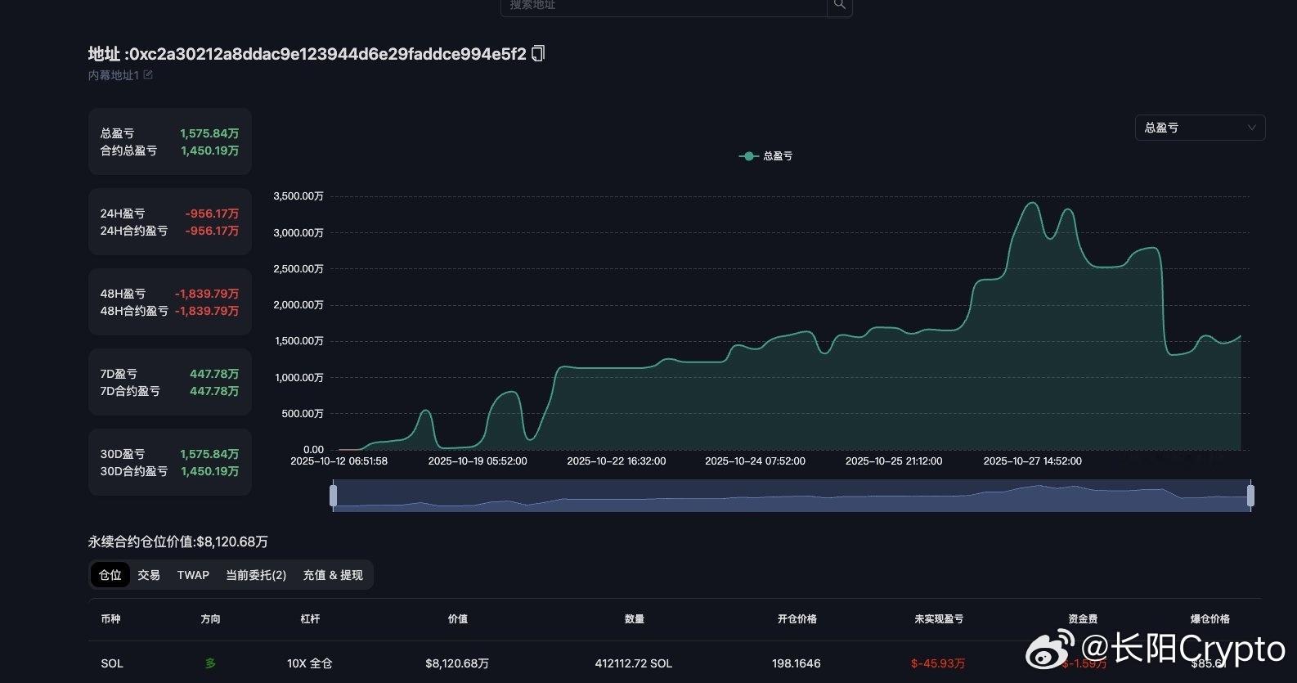Click the 2,500.00万 y-axis label
The height and width of the screenshot is (683, 1297).
point(298,268)
